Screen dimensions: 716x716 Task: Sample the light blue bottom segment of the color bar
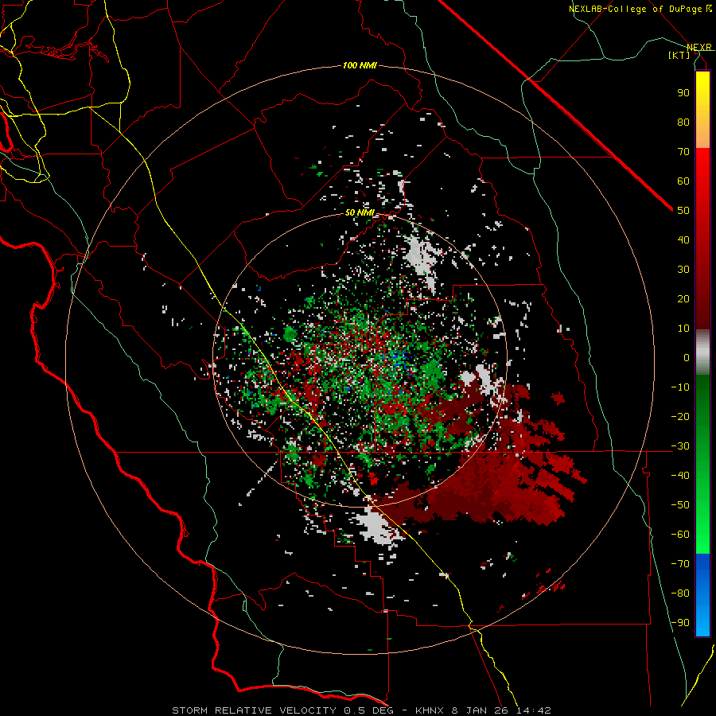click(702, 621)
